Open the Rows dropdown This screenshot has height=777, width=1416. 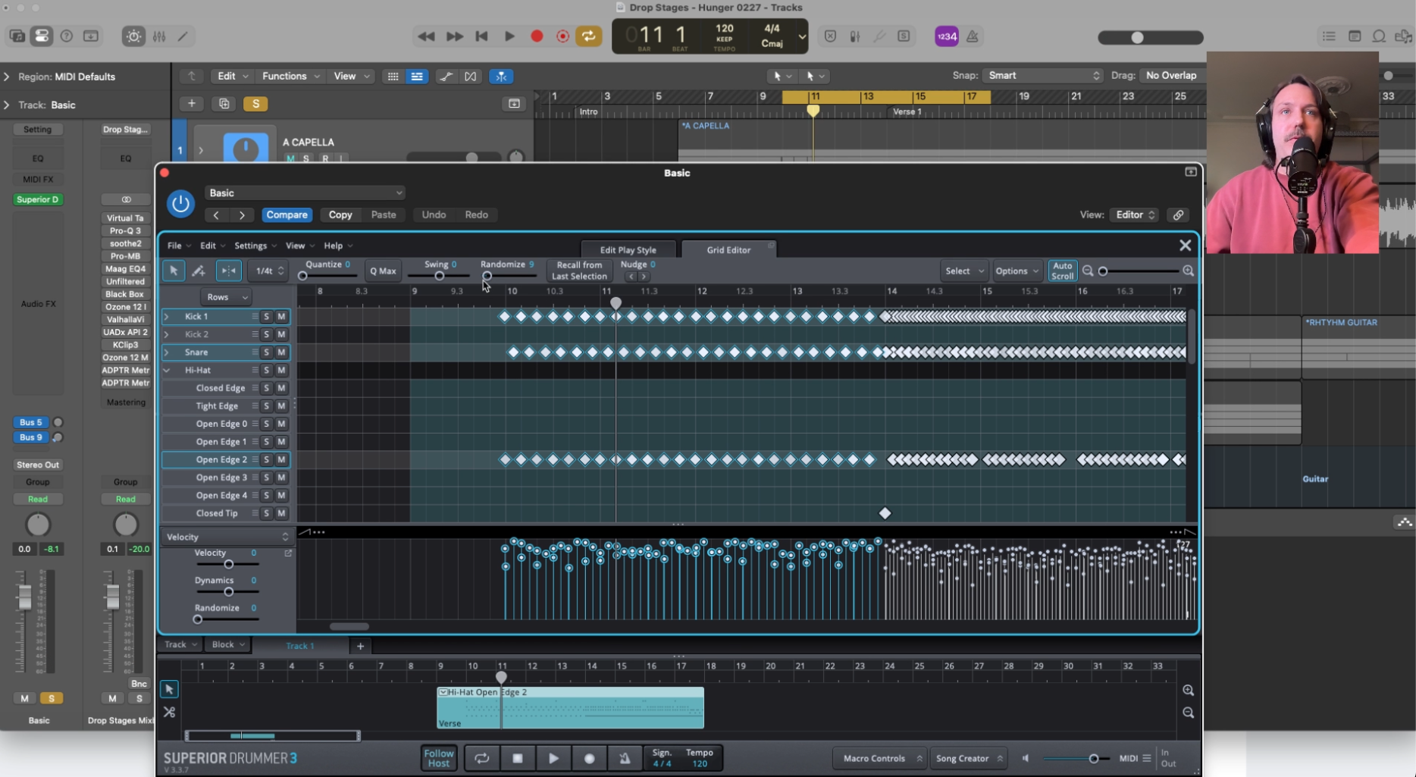tap(225, 296)
